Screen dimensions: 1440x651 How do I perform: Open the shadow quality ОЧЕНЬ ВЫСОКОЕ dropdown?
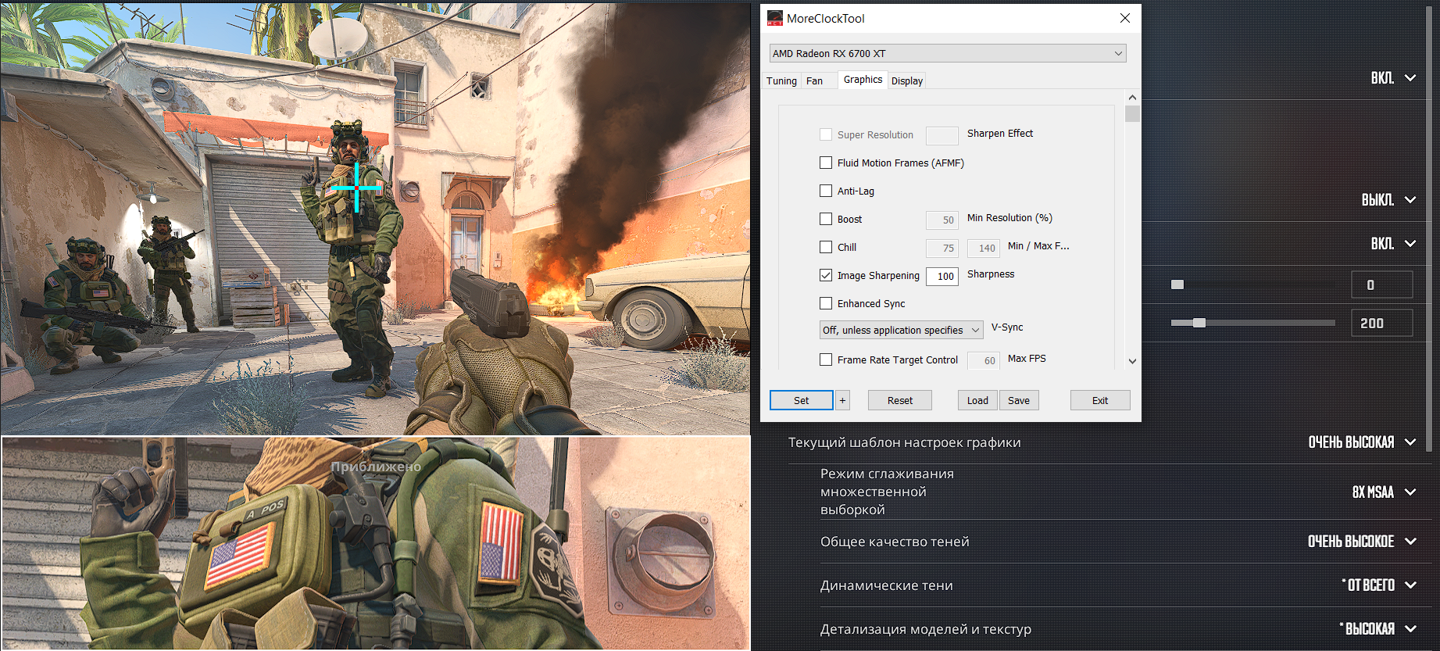[x=1362, y=542]
